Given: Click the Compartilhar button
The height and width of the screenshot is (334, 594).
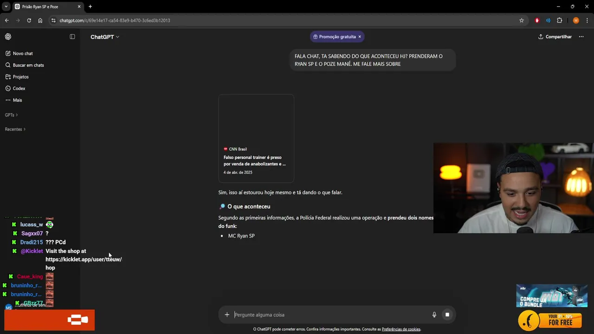Looking at the screenshot, I should (x=555, y=37).
